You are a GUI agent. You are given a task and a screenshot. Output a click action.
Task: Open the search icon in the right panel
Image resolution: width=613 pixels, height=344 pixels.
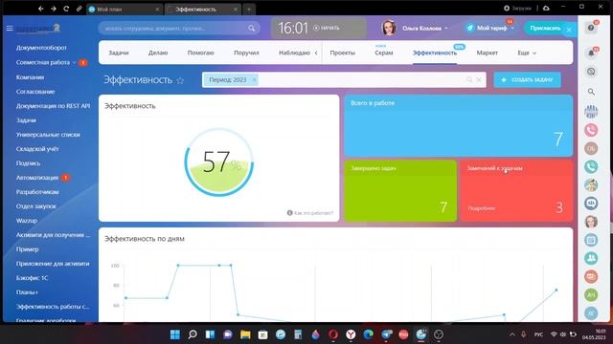click(x=591, y=92)
